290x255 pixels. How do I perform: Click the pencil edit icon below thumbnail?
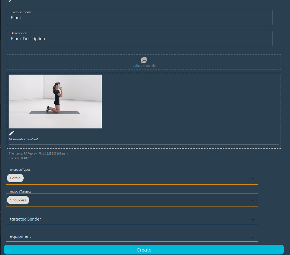12,133
